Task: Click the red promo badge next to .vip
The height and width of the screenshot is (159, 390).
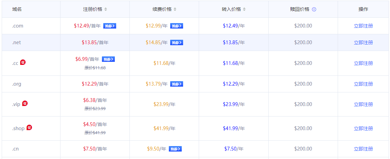Action: coord(25,103)
